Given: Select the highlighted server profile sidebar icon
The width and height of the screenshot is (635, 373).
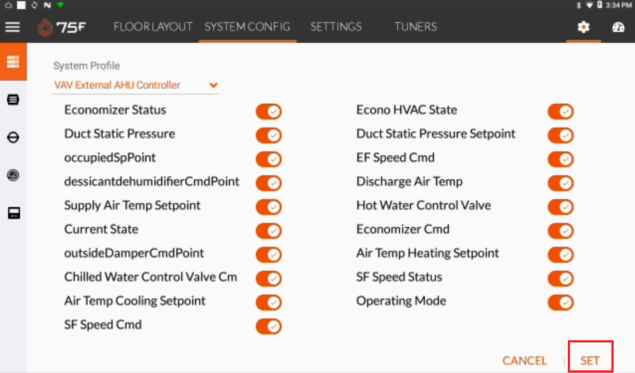Looking at the screenshot, I should pos(14,62).
